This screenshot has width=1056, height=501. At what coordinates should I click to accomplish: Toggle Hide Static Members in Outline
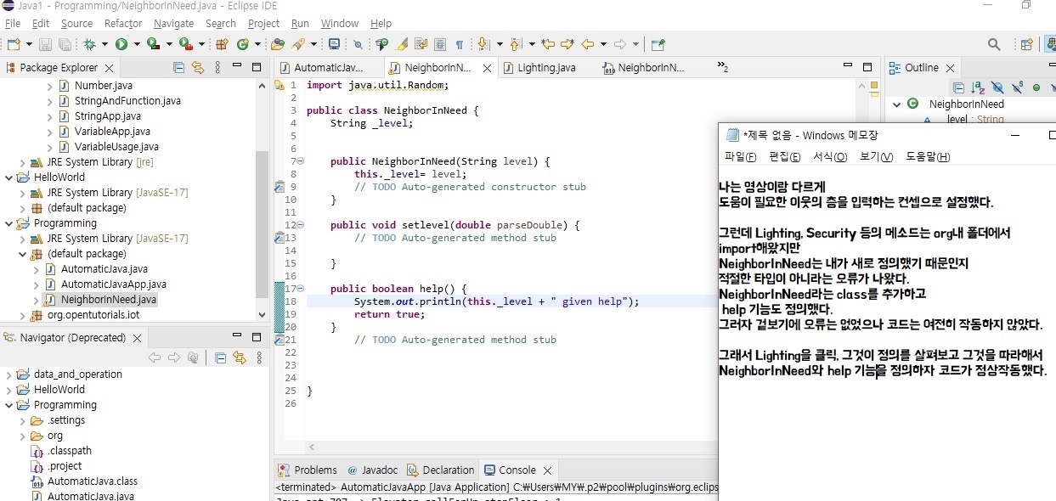[1017, 87]
